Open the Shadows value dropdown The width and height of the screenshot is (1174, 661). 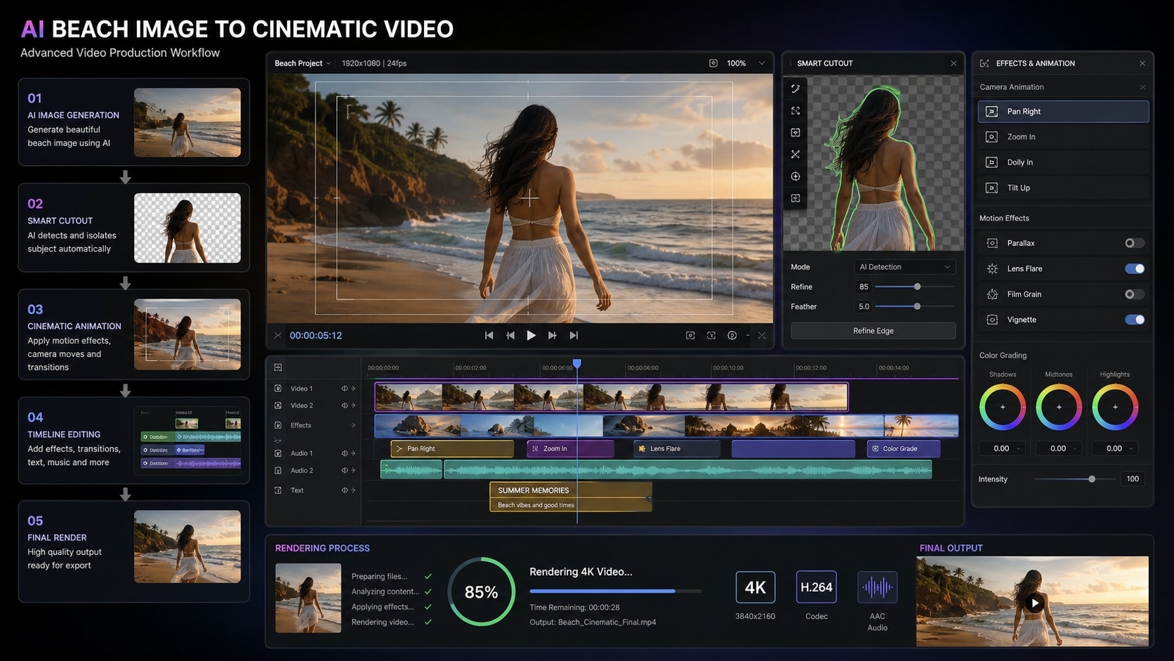[x=1019, y=449]
